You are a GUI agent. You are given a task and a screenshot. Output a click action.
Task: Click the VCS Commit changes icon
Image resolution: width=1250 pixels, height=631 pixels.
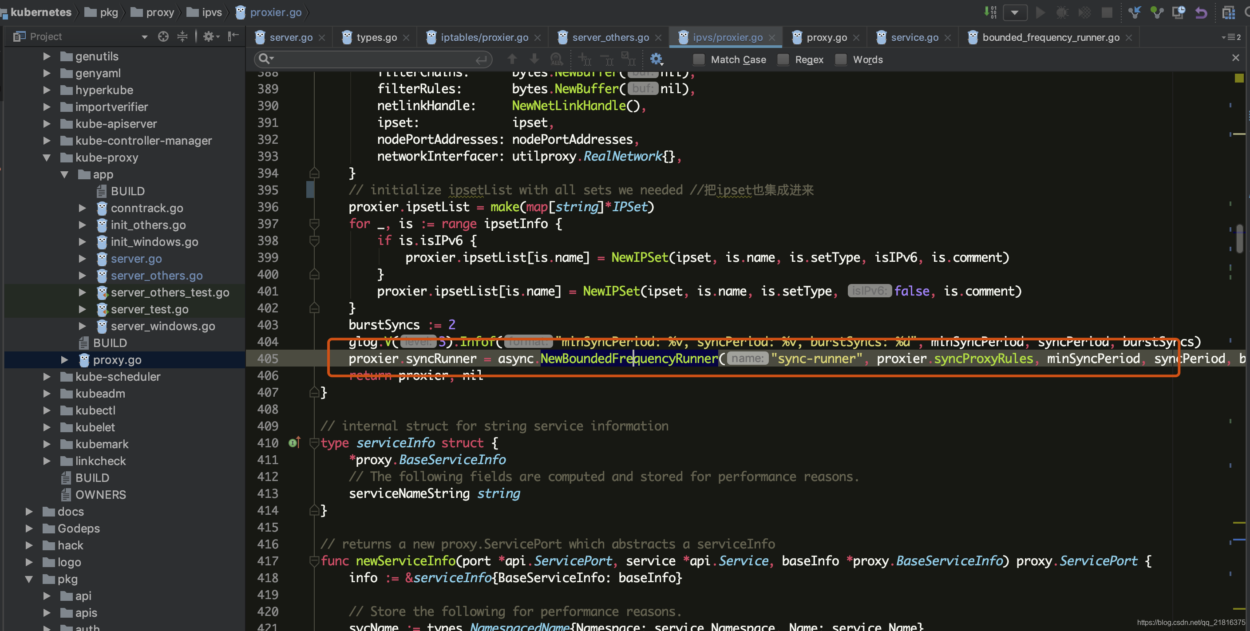coord(1157,12)
